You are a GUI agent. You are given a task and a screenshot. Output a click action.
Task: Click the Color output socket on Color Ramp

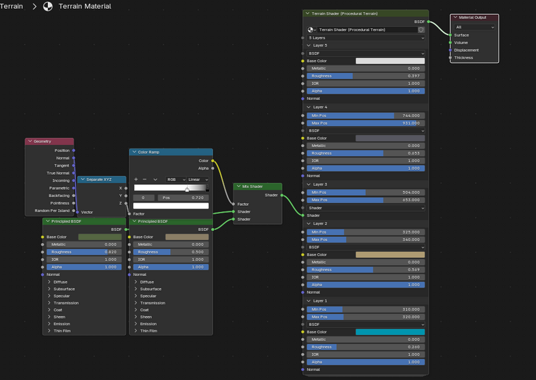click(213, 161)
